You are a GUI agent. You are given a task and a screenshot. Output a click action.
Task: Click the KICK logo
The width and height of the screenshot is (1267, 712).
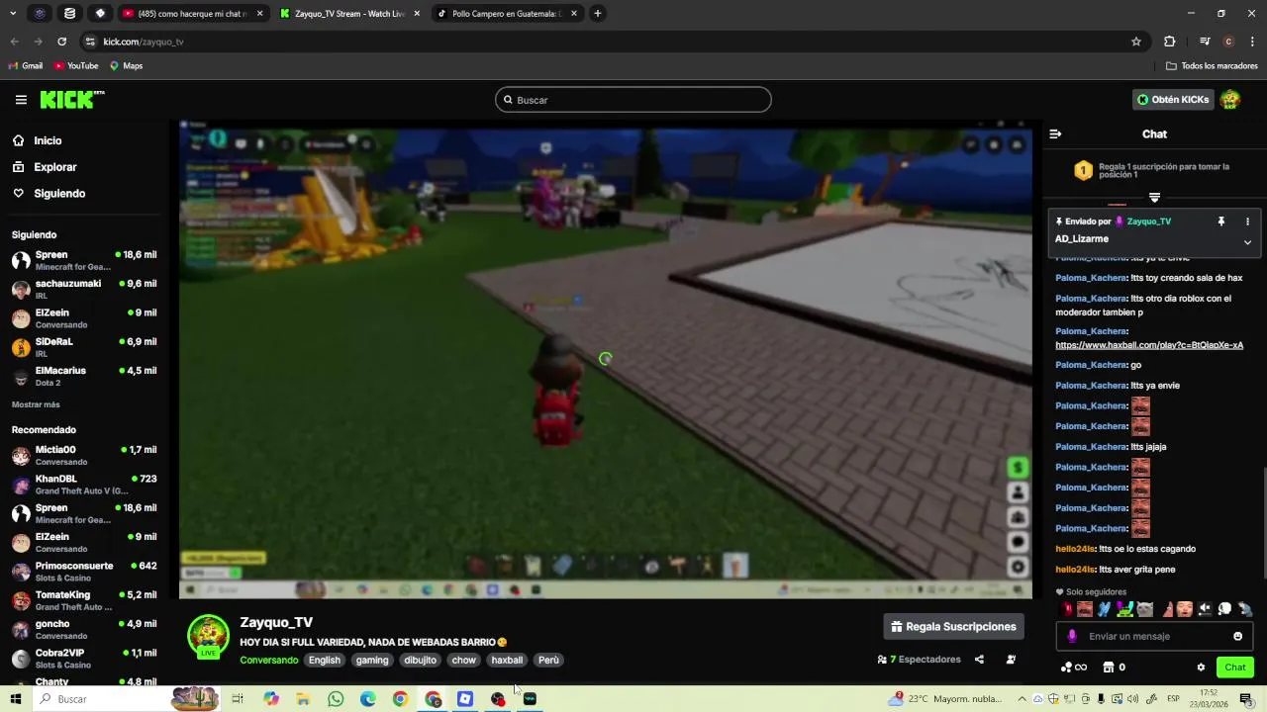(71, 100)
